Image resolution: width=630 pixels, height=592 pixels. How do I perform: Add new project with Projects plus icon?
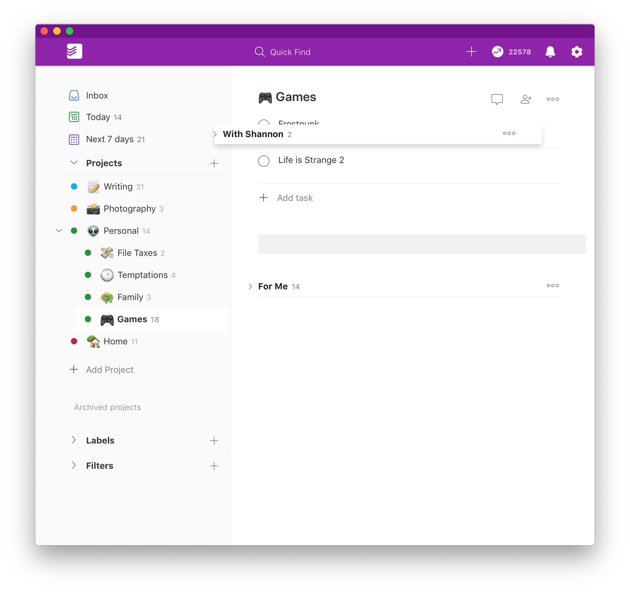[x=214, y=163]
